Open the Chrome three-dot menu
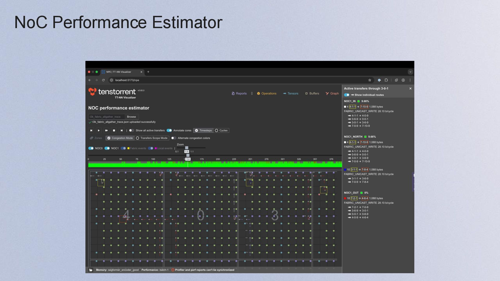The height and width of the screenshot is (281, 500). click(x=410, y=80)
